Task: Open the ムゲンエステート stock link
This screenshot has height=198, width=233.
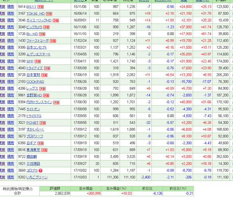Action: 39,54
